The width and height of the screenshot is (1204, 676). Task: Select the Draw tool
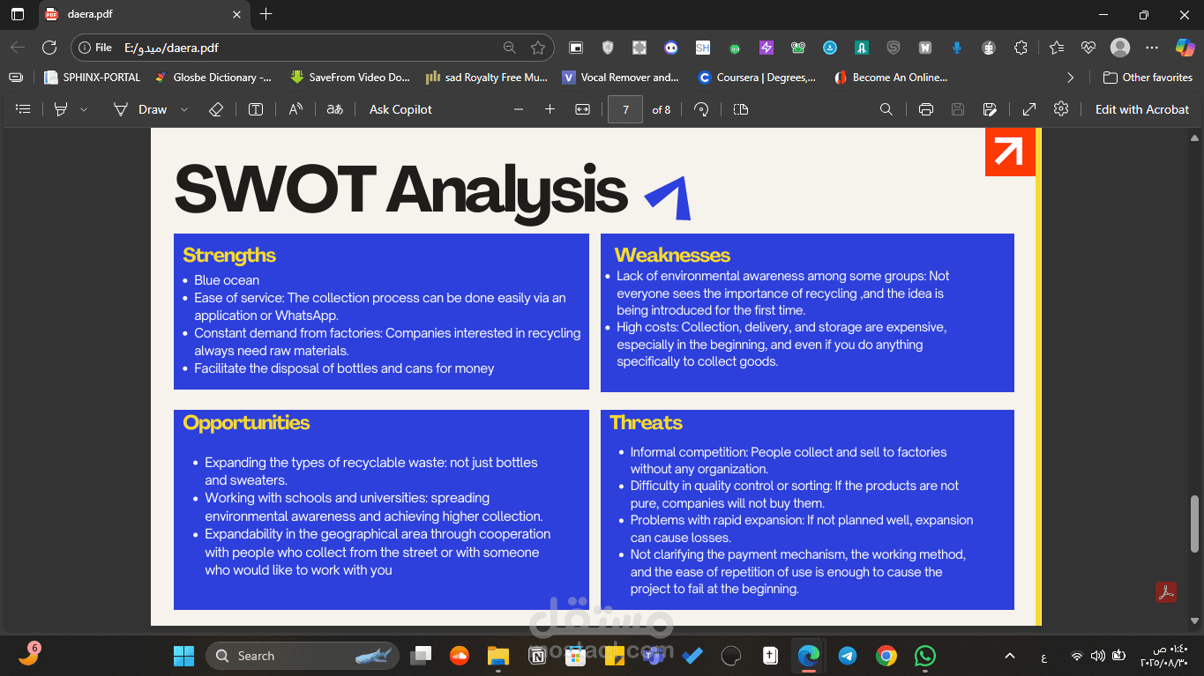(140, 109)
